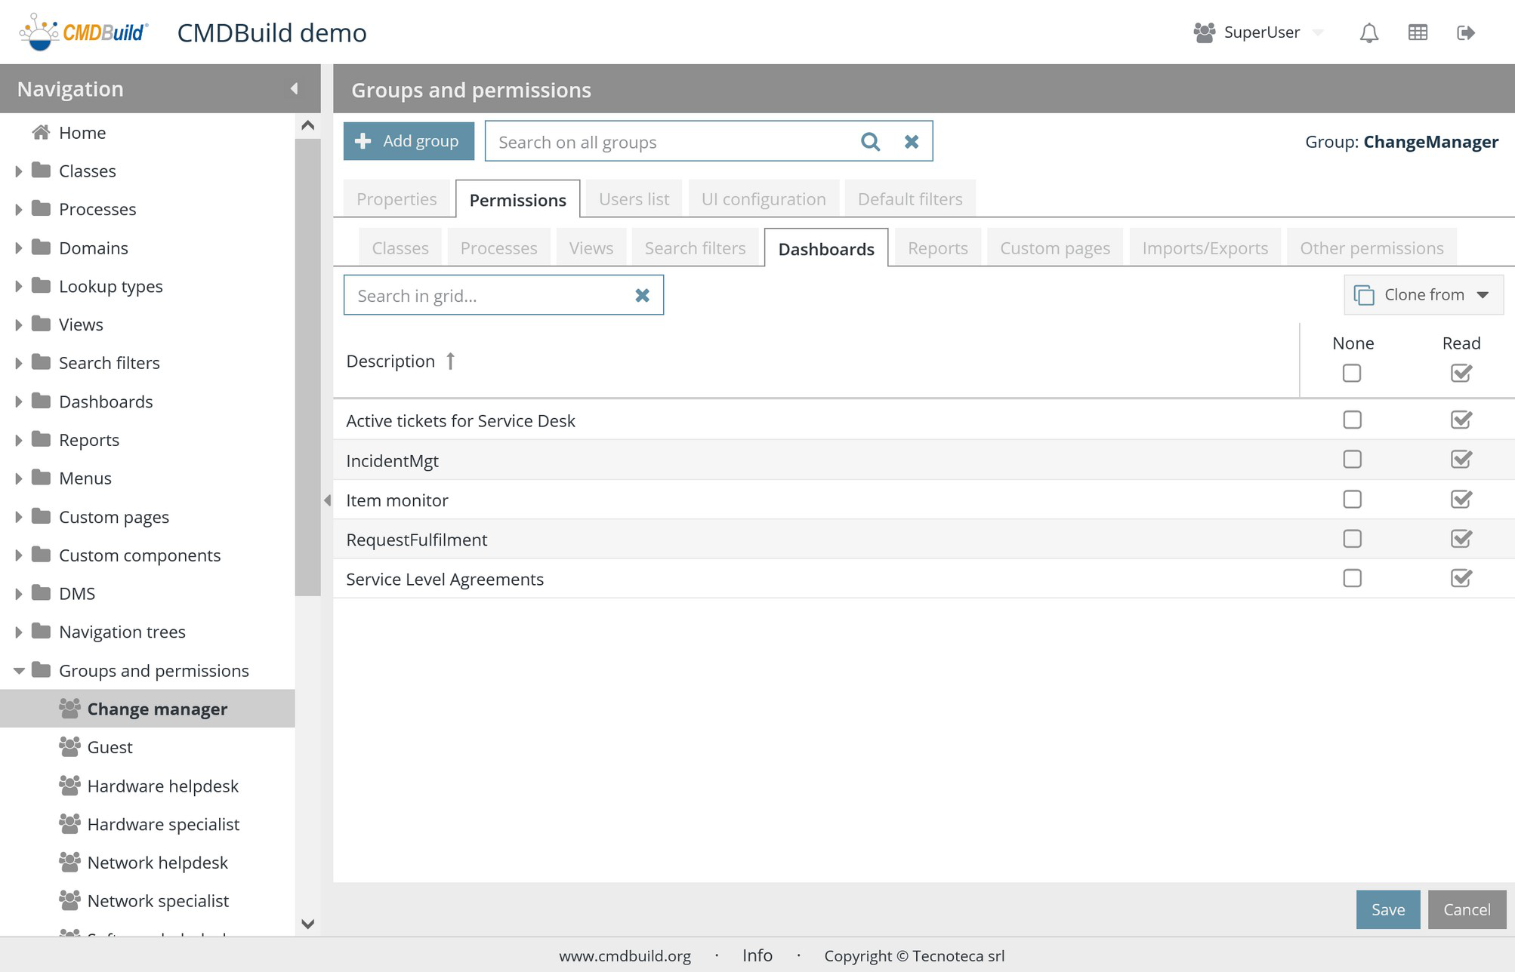The image size is (1515, 972).
Task: Click the Search in grid input field
Action: [x=487, y=295]
